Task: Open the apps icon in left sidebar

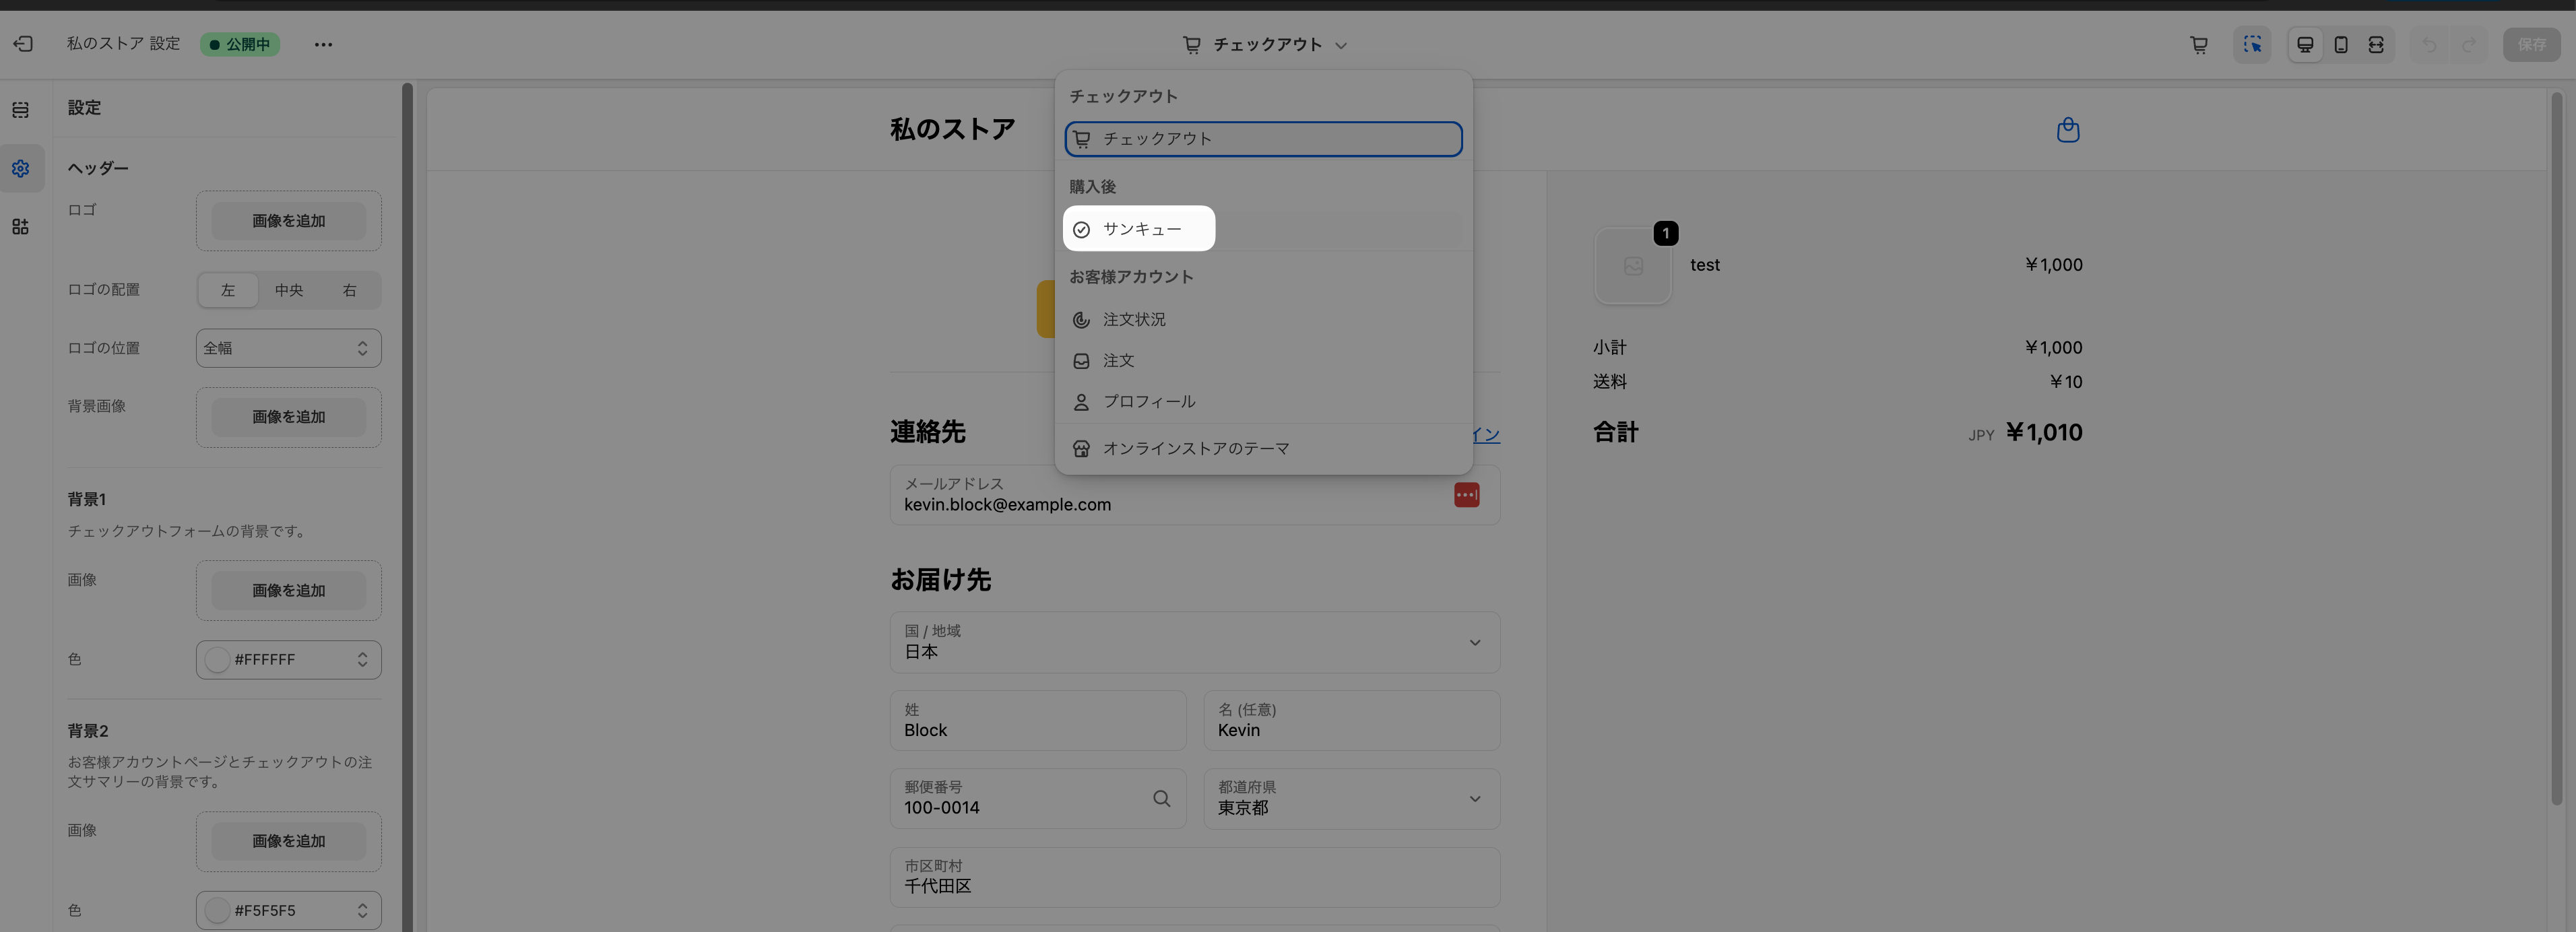Action: [x=21, y=227]
